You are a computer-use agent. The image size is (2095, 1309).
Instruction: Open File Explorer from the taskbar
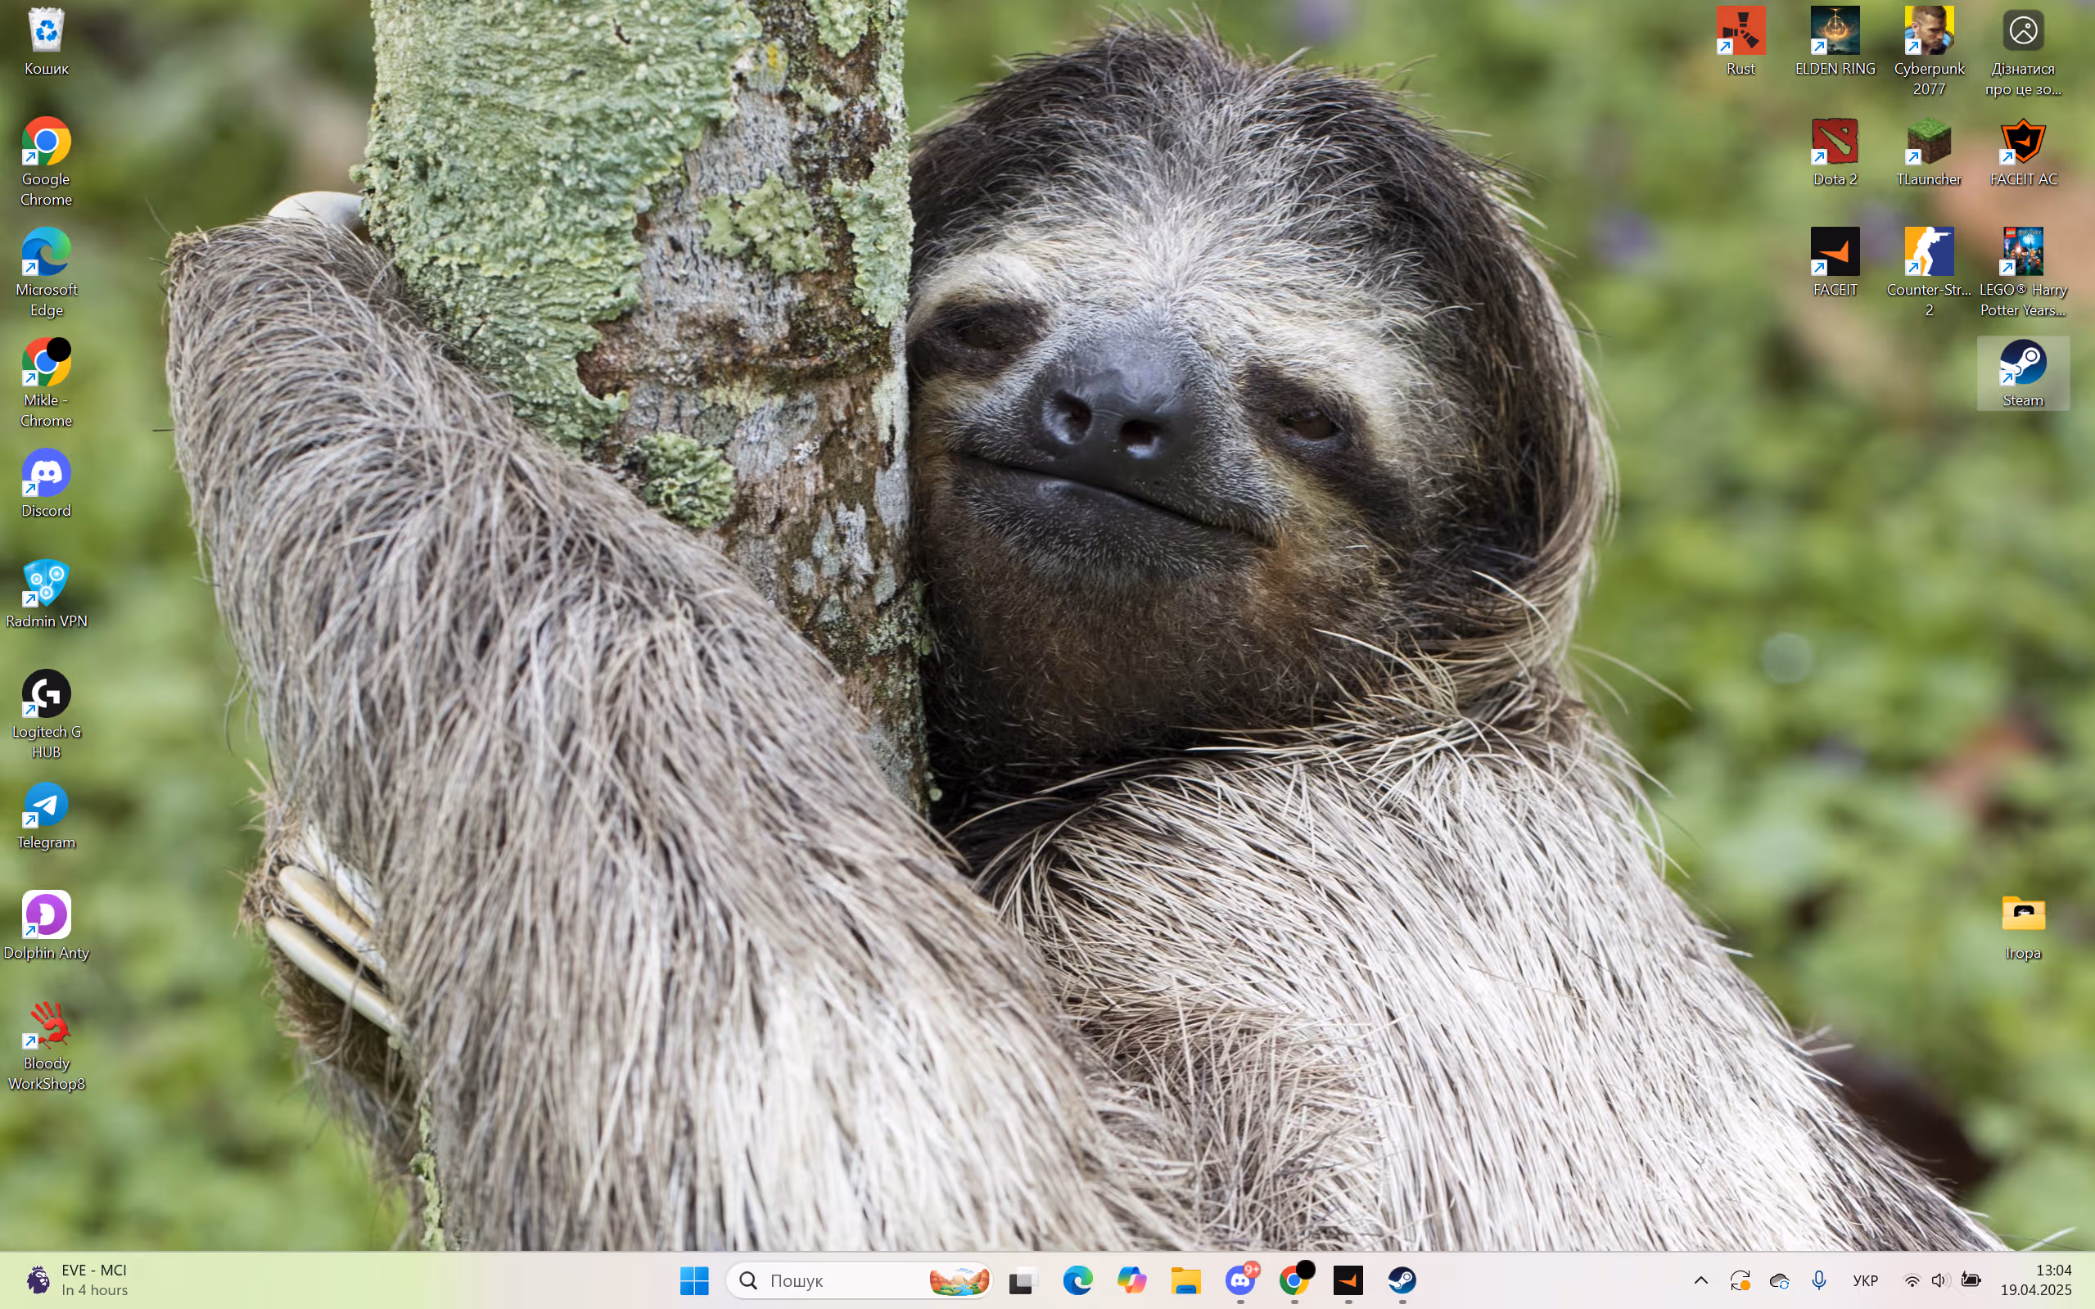pyautogui.click(x=1185, y=1280)
